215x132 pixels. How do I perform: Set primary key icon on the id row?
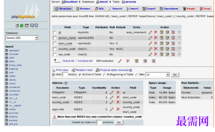(162, 32)
